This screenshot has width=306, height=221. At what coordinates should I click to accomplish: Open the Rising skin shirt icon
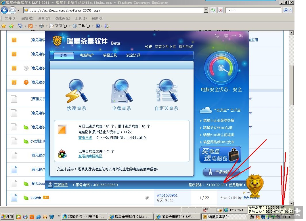(x=226, y=35)
